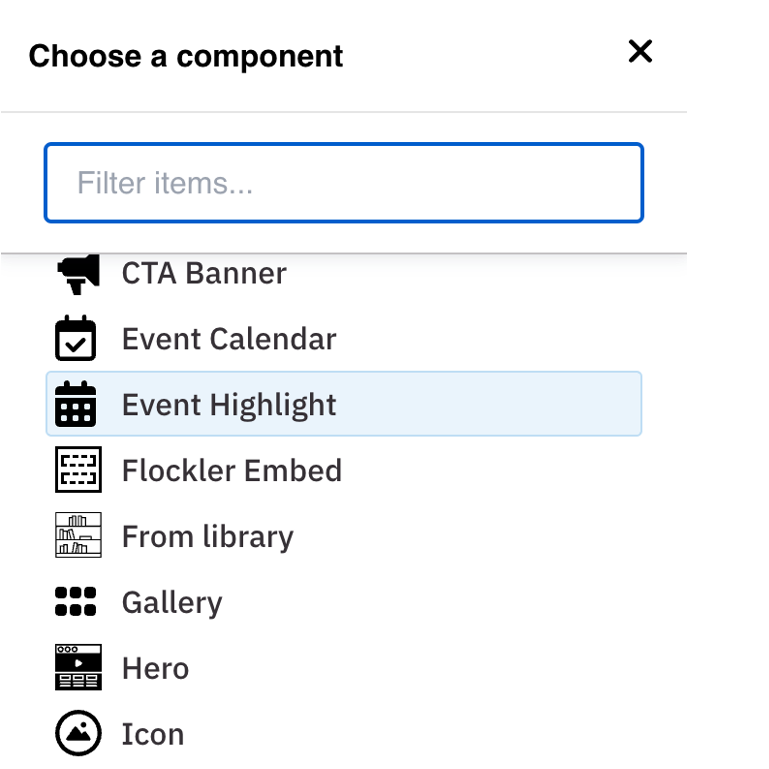This screenshot has height=769, width=769.
Task: Click the bookshelf icon for From library
Action: pos(78,535)
